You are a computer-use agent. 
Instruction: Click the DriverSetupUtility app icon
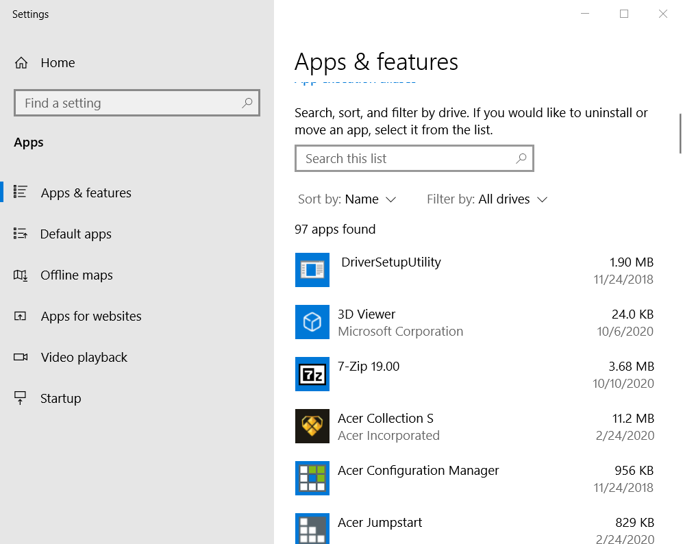click(x=312, y=270)
